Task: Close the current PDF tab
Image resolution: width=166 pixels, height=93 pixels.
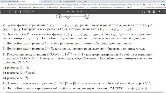Action: pyautogui.click(x=39, y=2)
